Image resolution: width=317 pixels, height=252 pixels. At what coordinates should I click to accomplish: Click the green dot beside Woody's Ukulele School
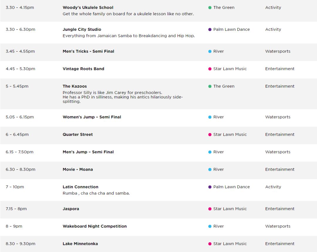click(210, 8)
